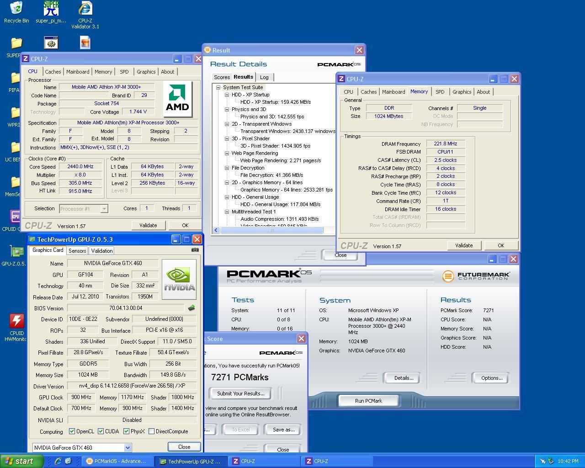Switch to Mainboard tab in left CPU-Z
This screenshot has width=585, height=468.
pyautogui.click(x=78, y=72)
